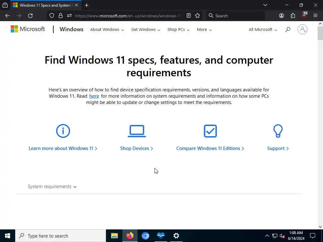Open the Firefox account icon
Image resolution: width=323 pixels, height=242 pixels.
[281, 16]
